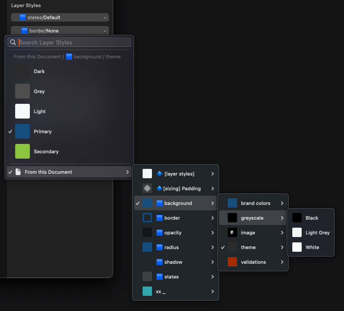Open the states menu entry
Viewport: 344px width, 311px height.
point(175,277)
